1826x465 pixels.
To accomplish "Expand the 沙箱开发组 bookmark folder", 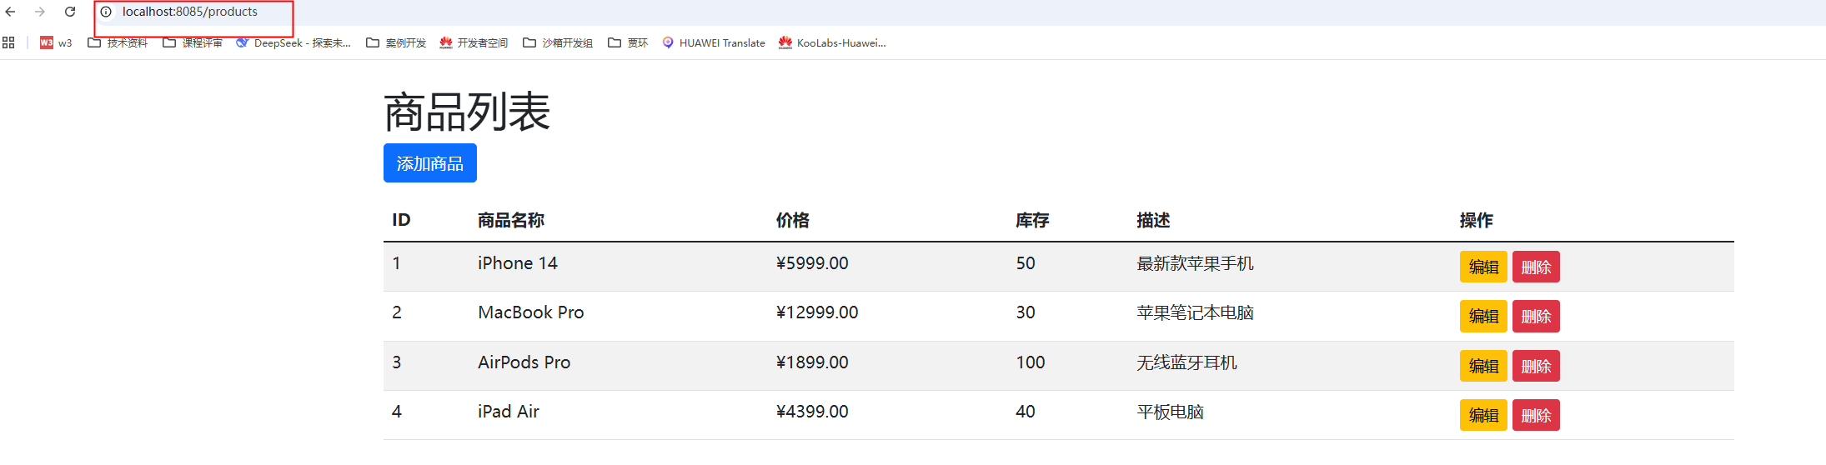I will click(558, 42).
